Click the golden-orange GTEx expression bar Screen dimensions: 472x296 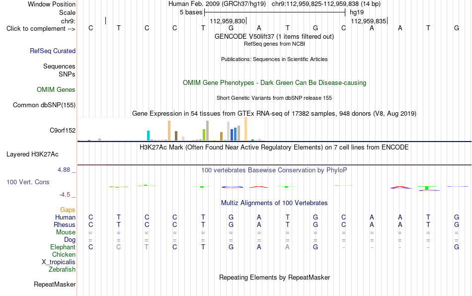[221, 136]
